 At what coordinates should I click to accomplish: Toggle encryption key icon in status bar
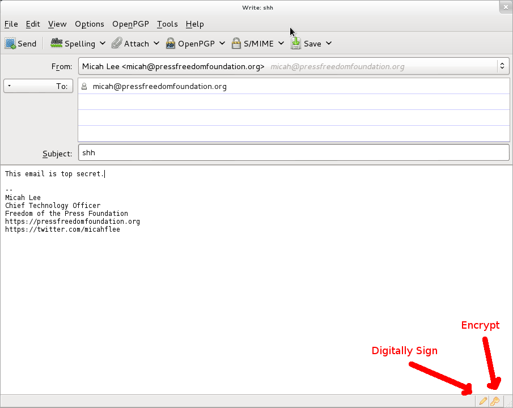point(495,401)
